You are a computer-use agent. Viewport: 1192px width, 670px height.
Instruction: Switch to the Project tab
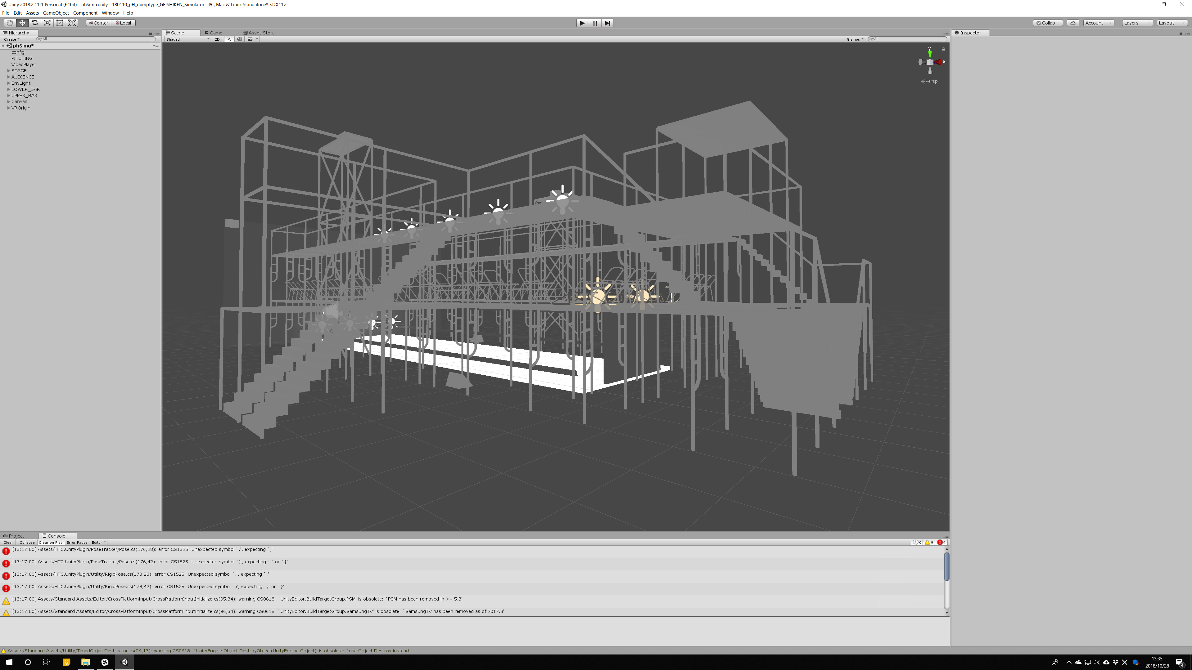14,536
